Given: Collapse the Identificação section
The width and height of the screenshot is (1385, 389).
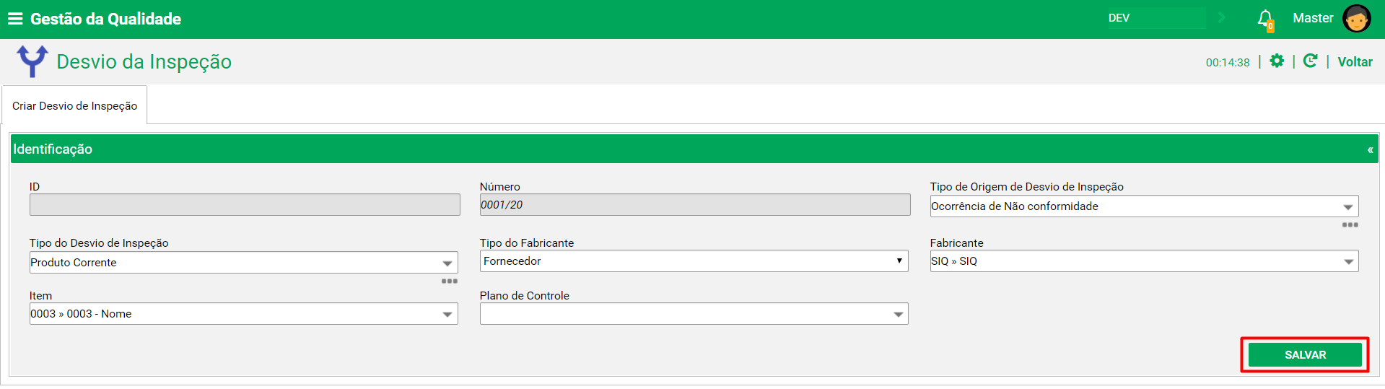Looking at the screenshot, I should click(x=1370, y=149).
